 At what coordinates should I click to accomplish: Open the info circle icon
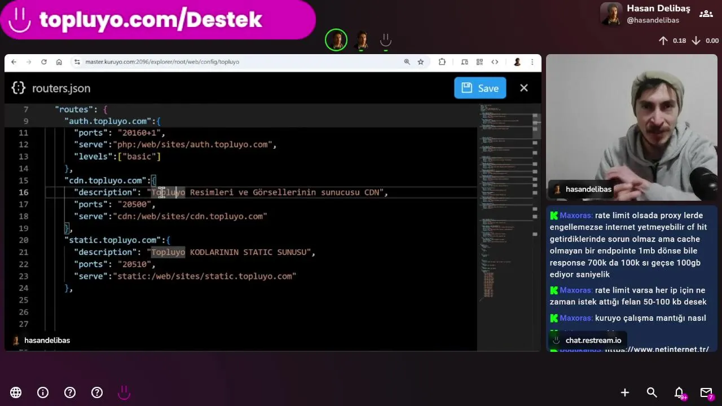point(43,392)
